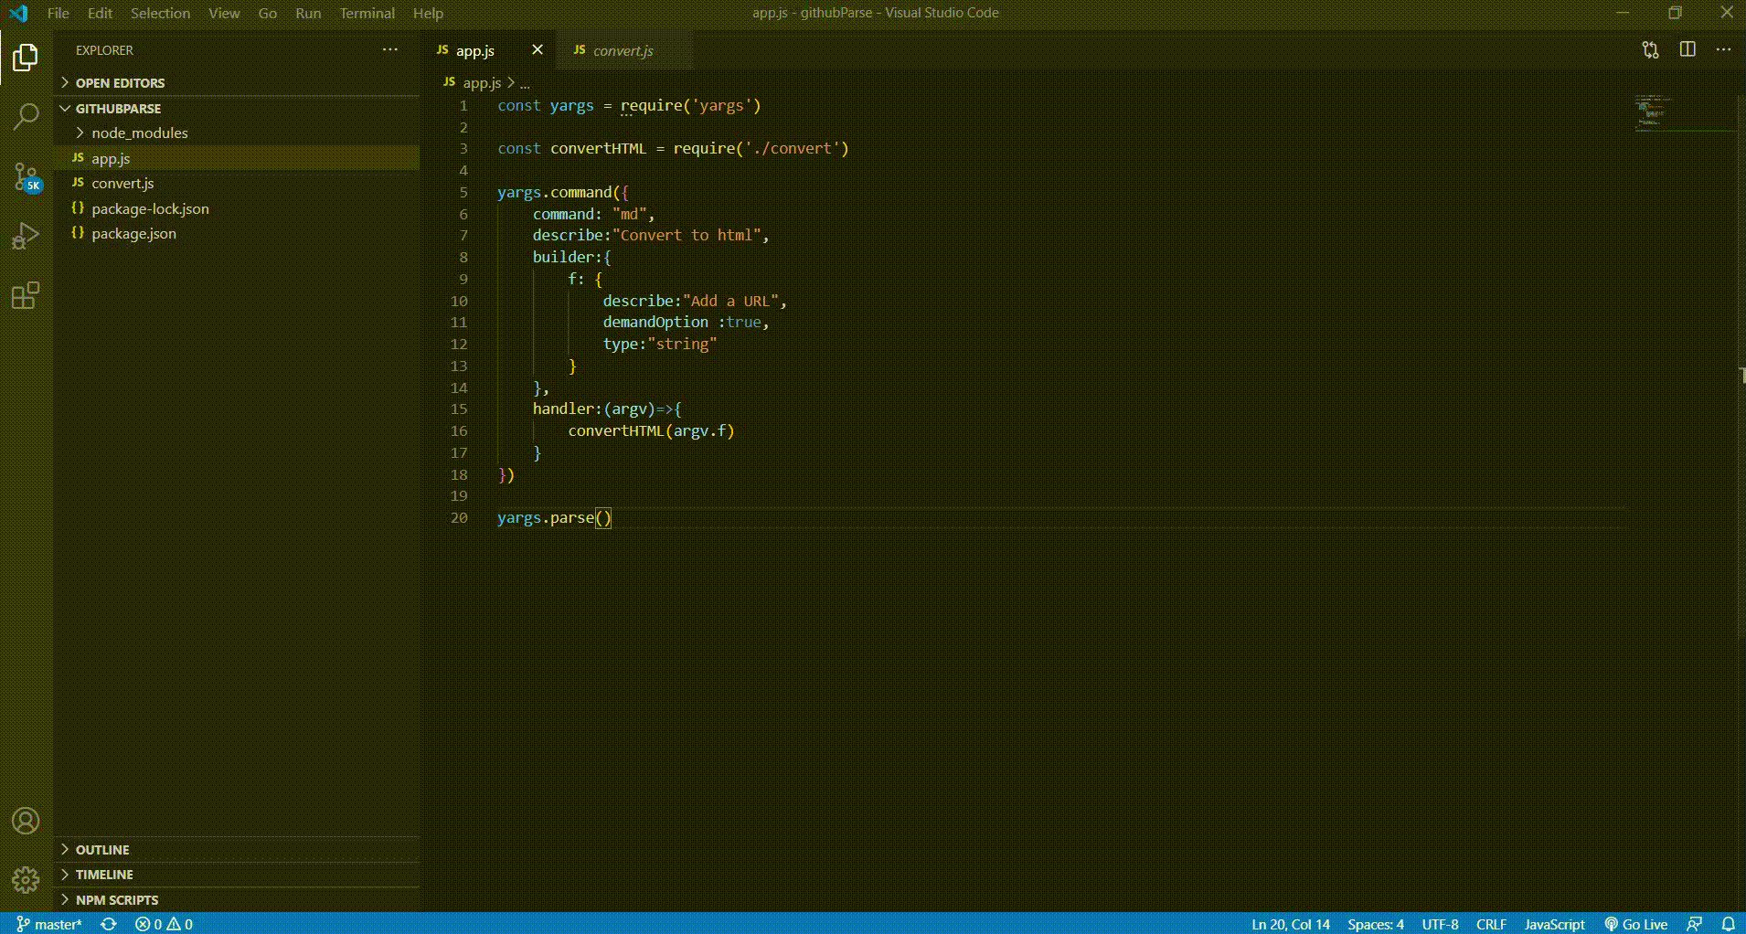This screenshot has width=1746, height=934.
Task: Open the Edit menu
Action: 100,13
